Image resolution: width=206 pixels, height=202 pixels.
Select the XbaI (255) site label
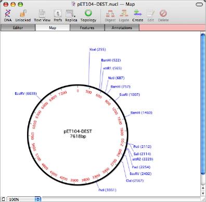97,49
